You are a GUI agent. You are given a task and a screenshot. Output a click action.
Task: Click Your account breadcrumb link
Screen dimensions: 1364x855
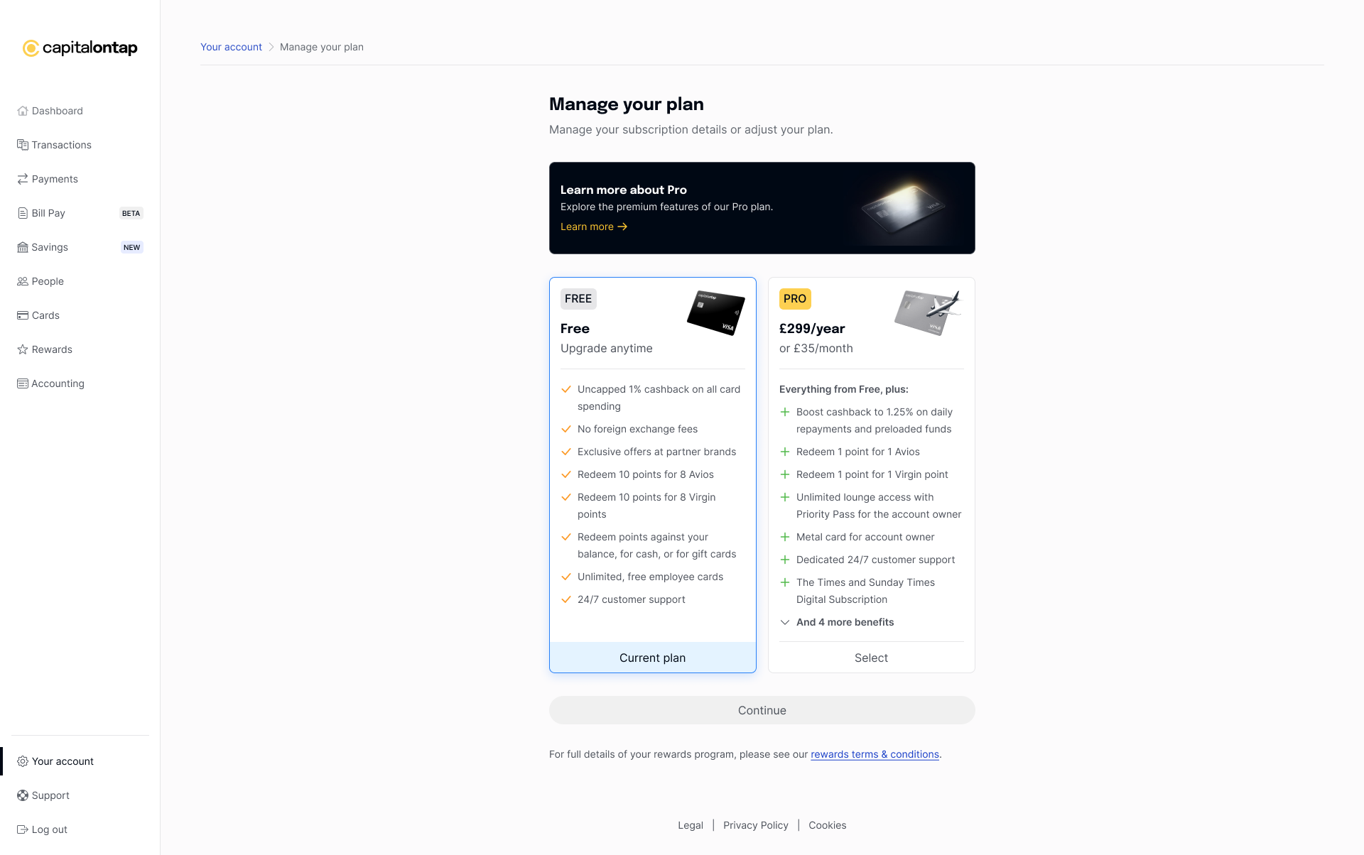[231, 47]
